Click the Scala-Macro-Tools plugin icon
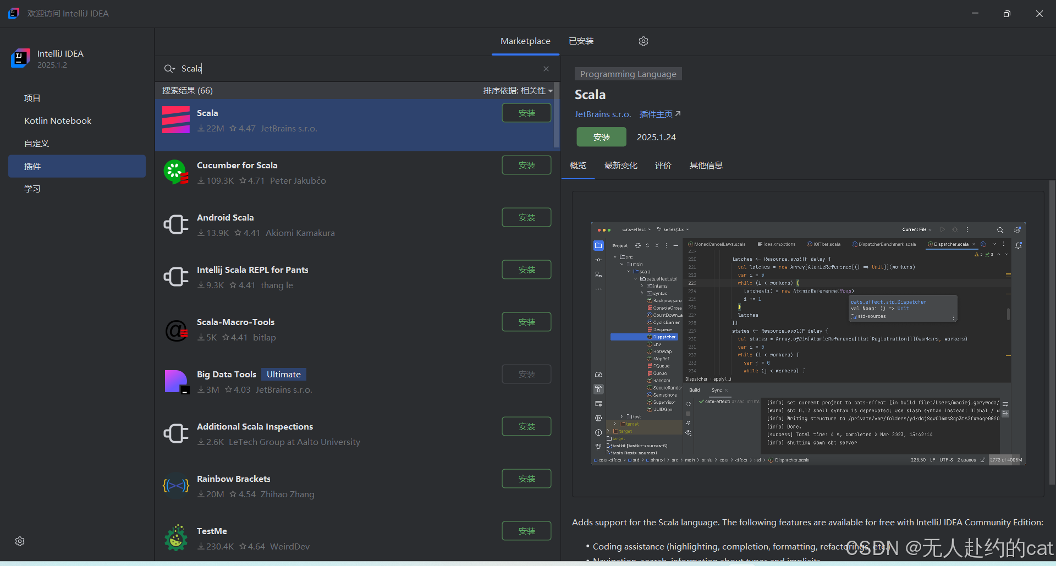This screenshot has width=1056, height=566. [x=176, y=331]
